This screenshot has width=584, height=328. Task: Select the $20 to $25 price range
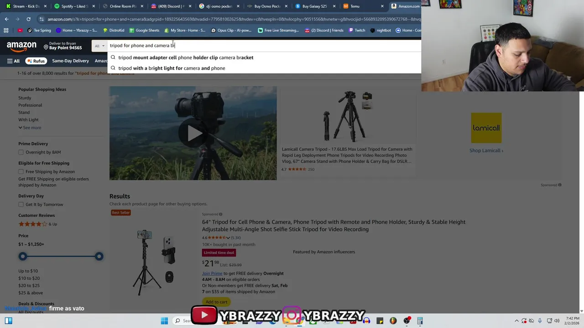29,285
